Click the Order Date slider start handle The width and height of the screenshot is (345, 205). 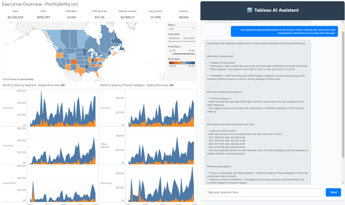point(169,41)
